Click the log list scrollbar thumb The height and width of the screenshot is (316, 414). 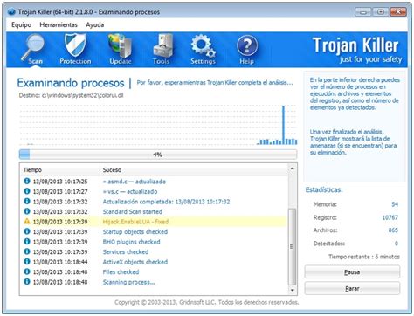point(292,246)
